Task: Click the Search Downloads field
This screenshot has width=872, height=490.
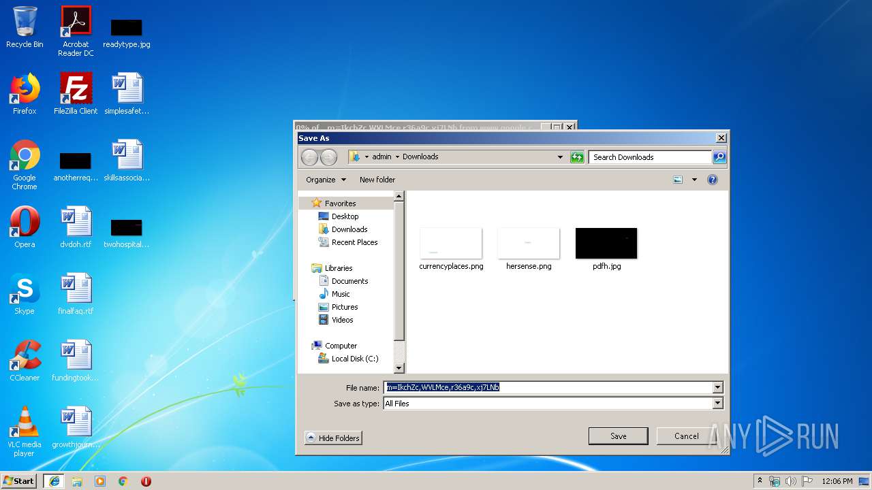Action: [x=651, y=157]
